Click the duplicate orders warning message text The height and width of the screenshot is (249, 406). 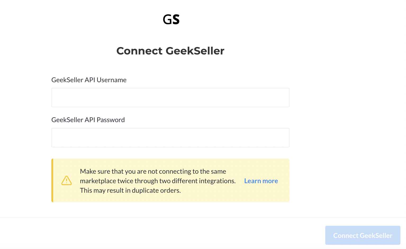(x=158, y=181)
